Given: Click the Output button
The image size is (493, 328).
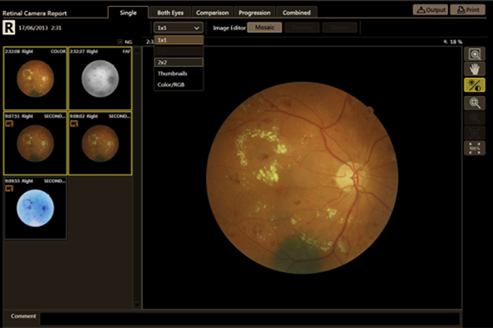Looking at the screenshot, I should click(x=430, y=10).
